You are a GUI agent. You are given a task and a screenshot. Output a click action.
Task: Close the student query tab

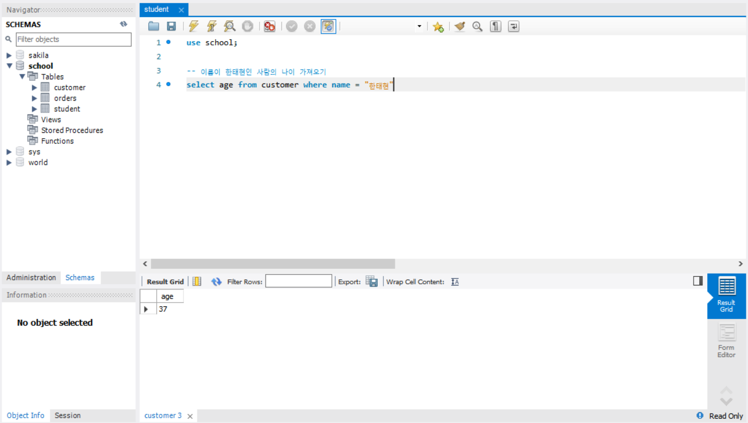coord(181,10)
